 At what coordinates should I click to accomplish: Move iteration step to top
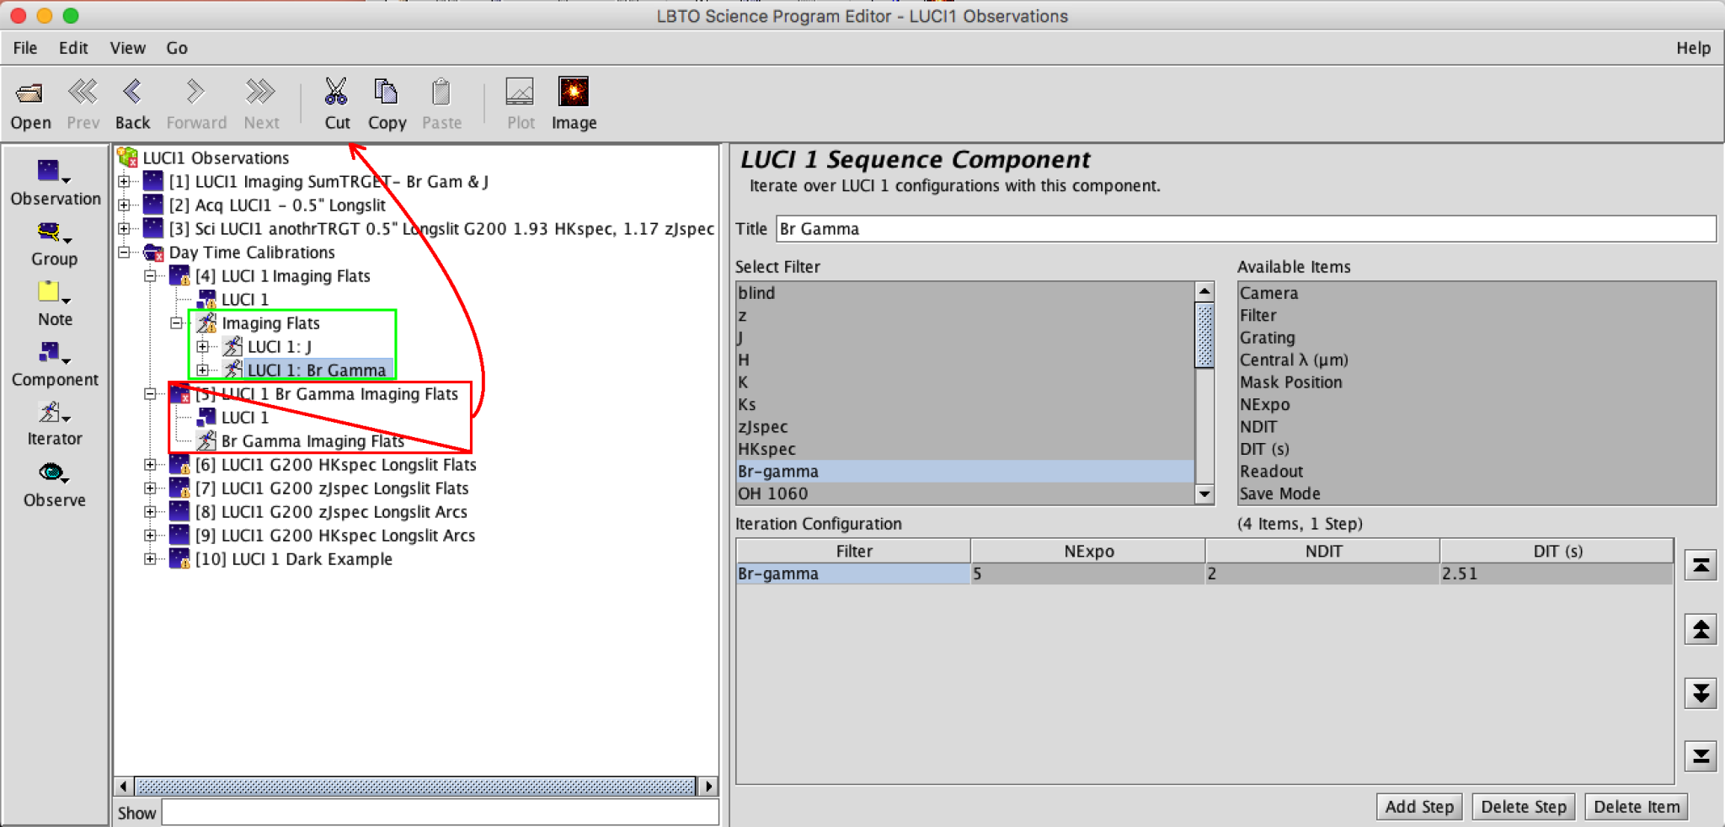(x=1701, y=565)
